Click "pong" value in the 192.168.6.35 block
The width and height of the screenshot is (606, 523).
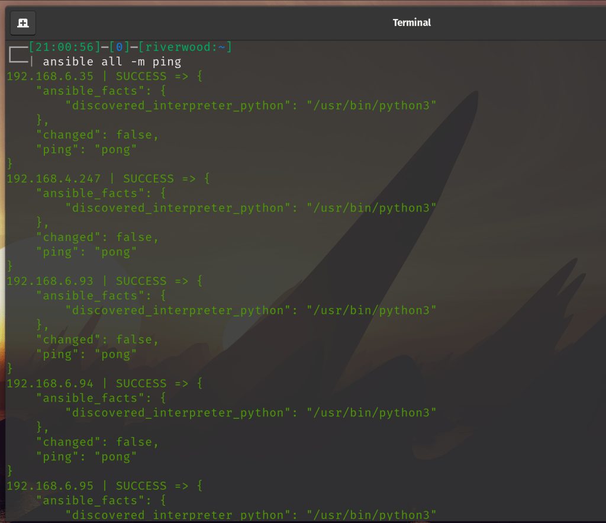[115, 149]
